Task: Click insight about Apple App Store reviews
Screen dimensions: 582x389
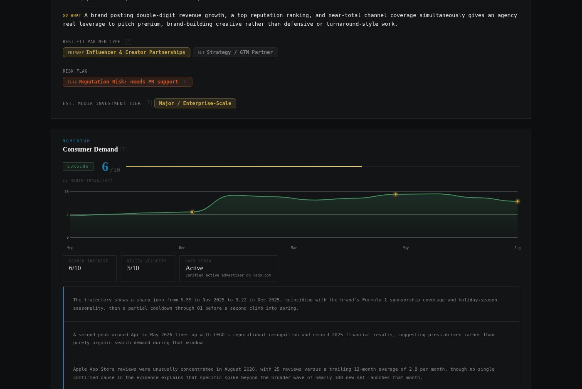Action: (x=291, y=373)
